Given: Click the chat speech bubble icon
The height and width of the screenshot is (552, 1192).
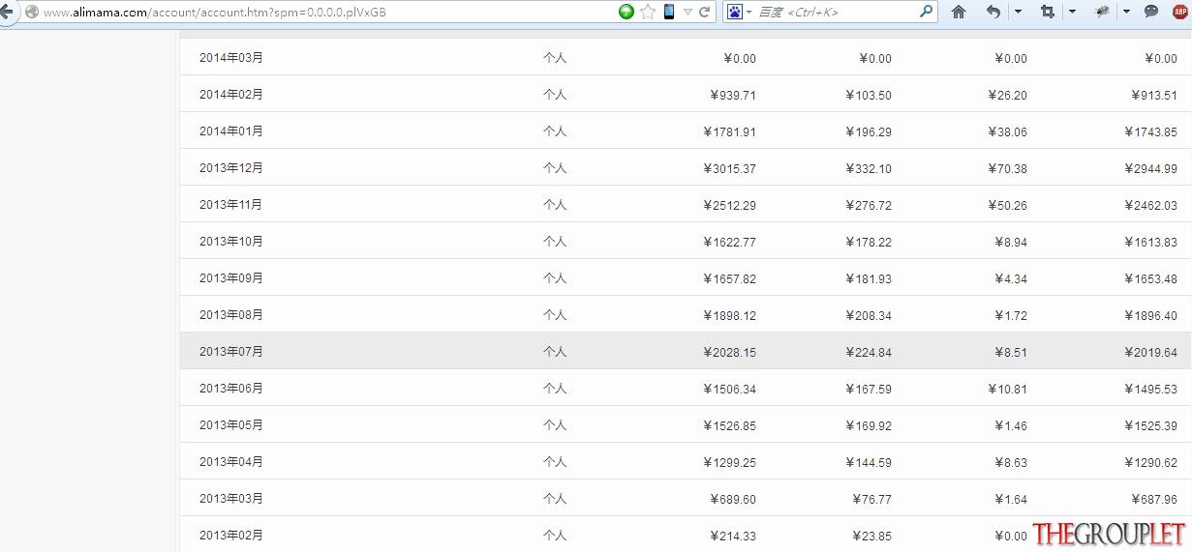Looking at the screenshot, I should (x=1151, y=12).
